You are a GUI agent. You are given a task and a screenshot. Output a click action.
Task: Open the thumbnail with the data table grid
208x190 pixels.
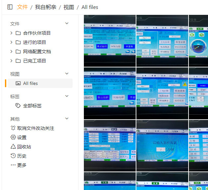(x=110, y=146)
